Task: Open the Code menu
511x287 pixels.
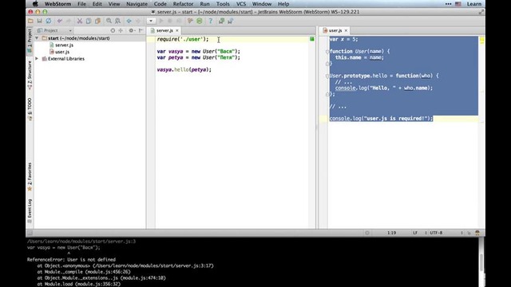Action: [x=160, y=4]
